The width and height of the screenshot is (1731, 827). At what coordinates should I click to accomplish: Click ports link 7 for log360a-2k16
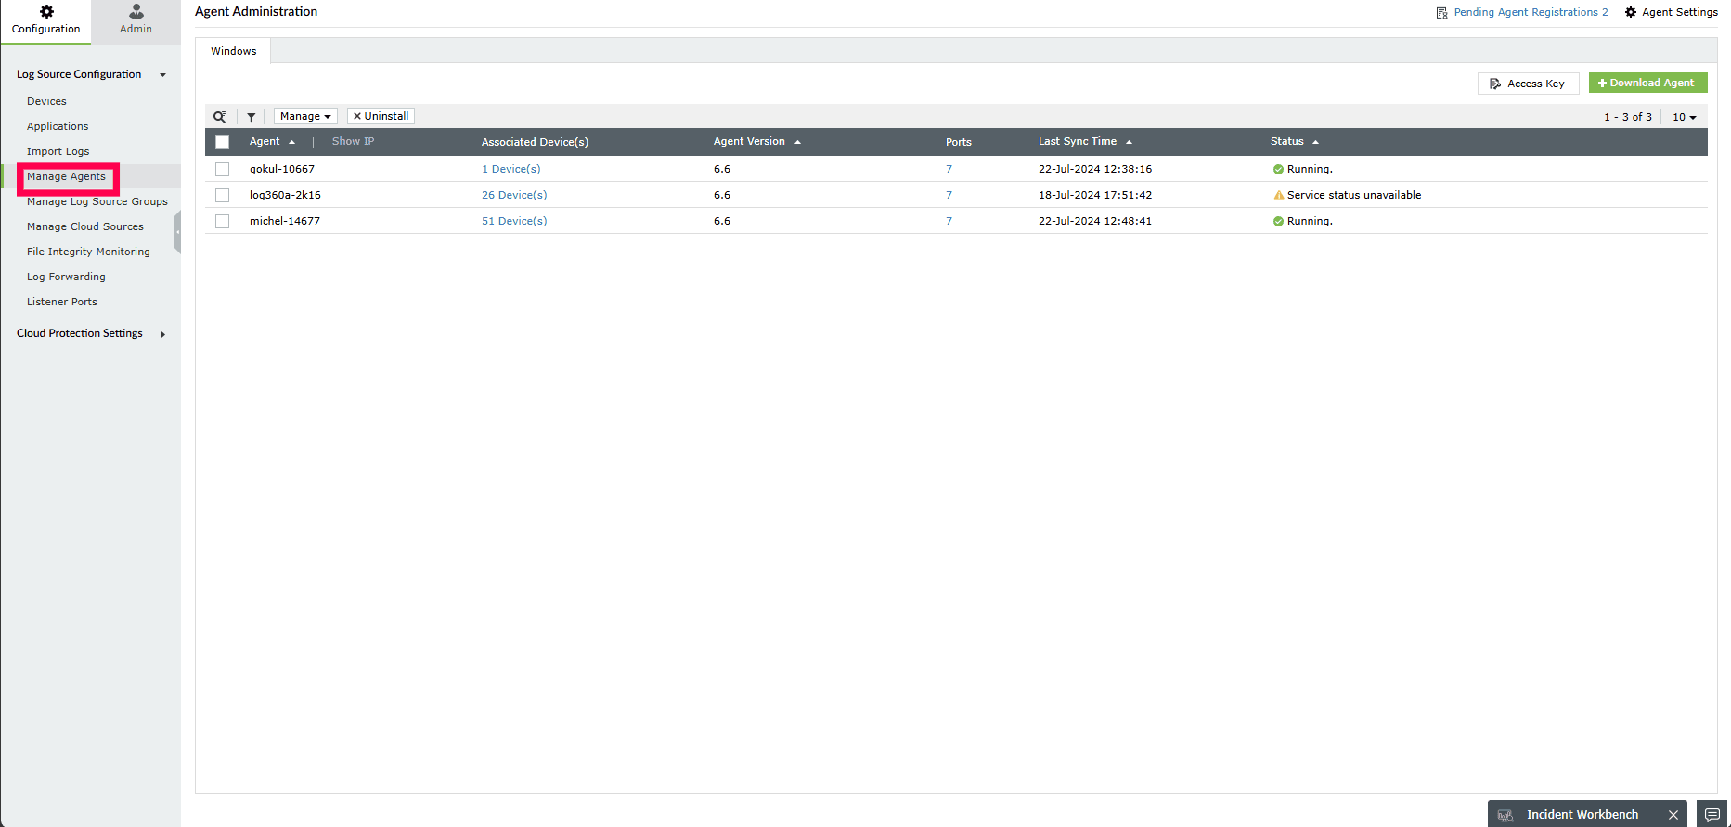click(x=949, y=195)
